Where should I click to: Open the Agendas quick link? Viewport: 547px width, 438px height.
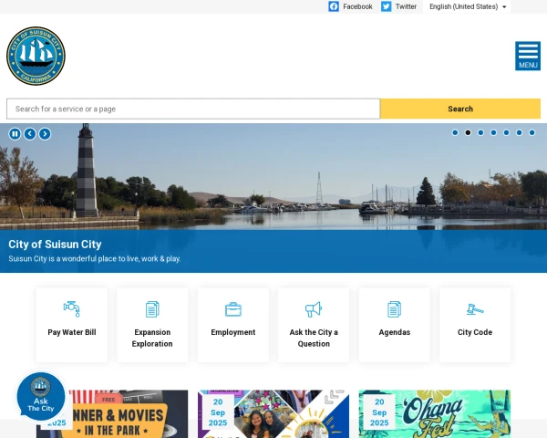tap(395, 324)
